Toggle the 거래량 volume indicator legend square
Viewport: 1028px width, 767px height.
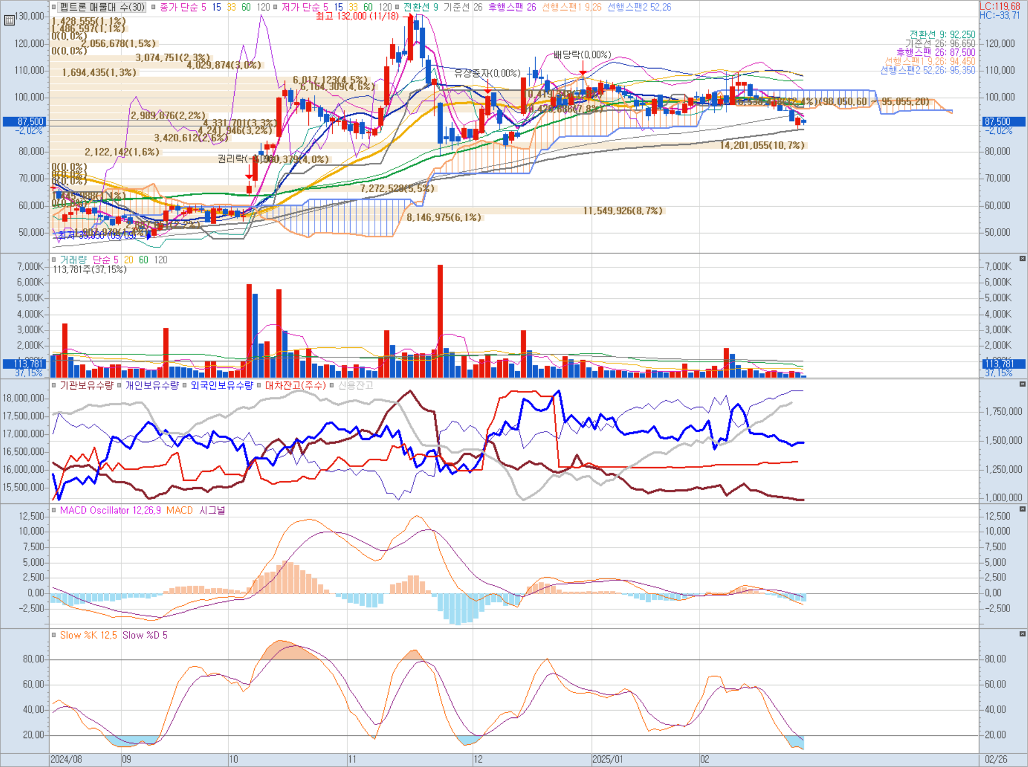point(54,260)
